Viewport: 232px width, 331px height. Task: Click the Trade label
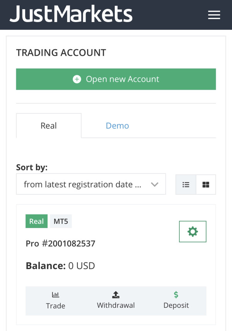click(55, 306)
